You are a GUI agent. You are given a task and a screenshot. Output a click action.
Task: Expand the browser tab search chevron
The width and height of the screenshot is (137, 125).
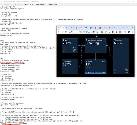pos(59,28)
